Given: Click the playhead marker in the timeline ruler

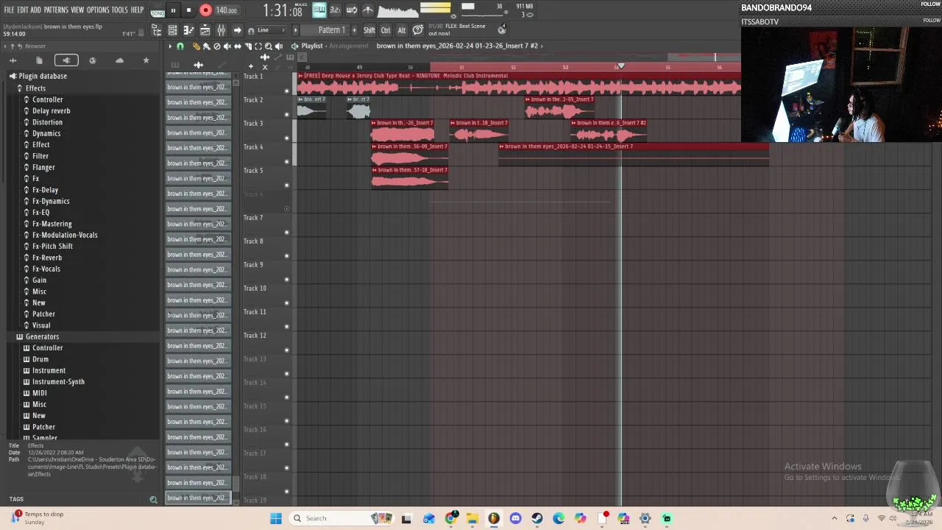Looking at the screenshot, I should [x=621, y=66].
